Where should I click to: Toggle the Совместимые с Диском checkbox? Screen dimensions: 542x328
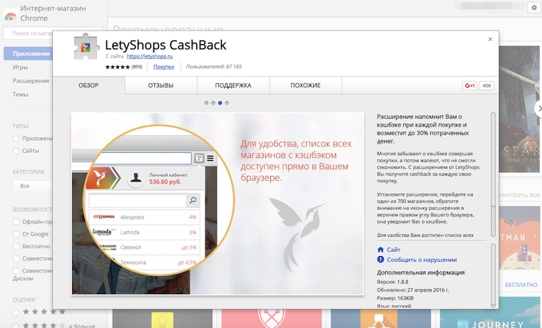click(x=16, y=271)
